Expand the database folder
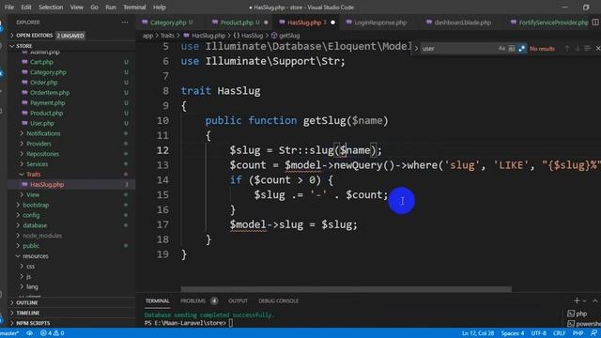This screenshot has height=338, width=601. [x=35, y=225]
